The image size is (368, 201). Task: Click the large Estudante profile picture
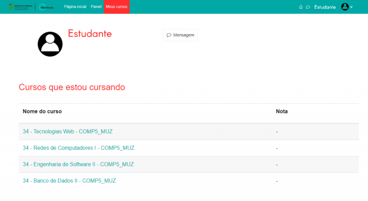tap(50, 44)
